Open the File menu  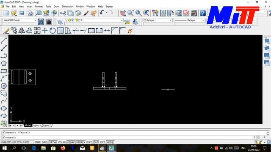pyautogui.click(x=8, y=6)
